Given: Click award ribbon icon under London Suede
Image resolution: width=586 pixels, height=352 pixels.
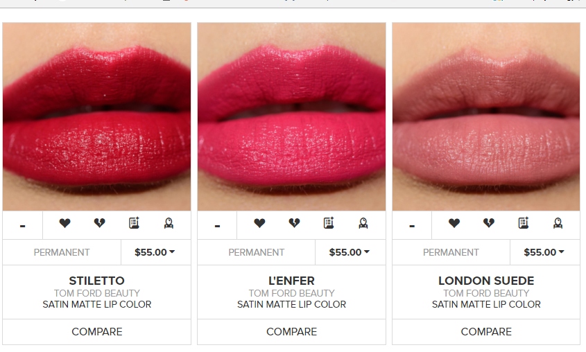Looking at the screenshot, I should coord(558,223).
